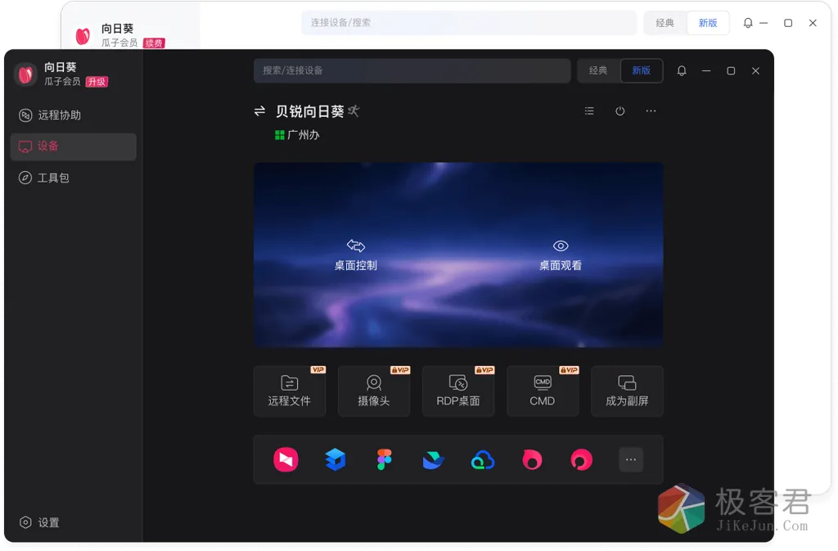Open the list view icon near device title
Image resolution: width=838 pixels, height=551 pixels.
[x=589, y=111]
